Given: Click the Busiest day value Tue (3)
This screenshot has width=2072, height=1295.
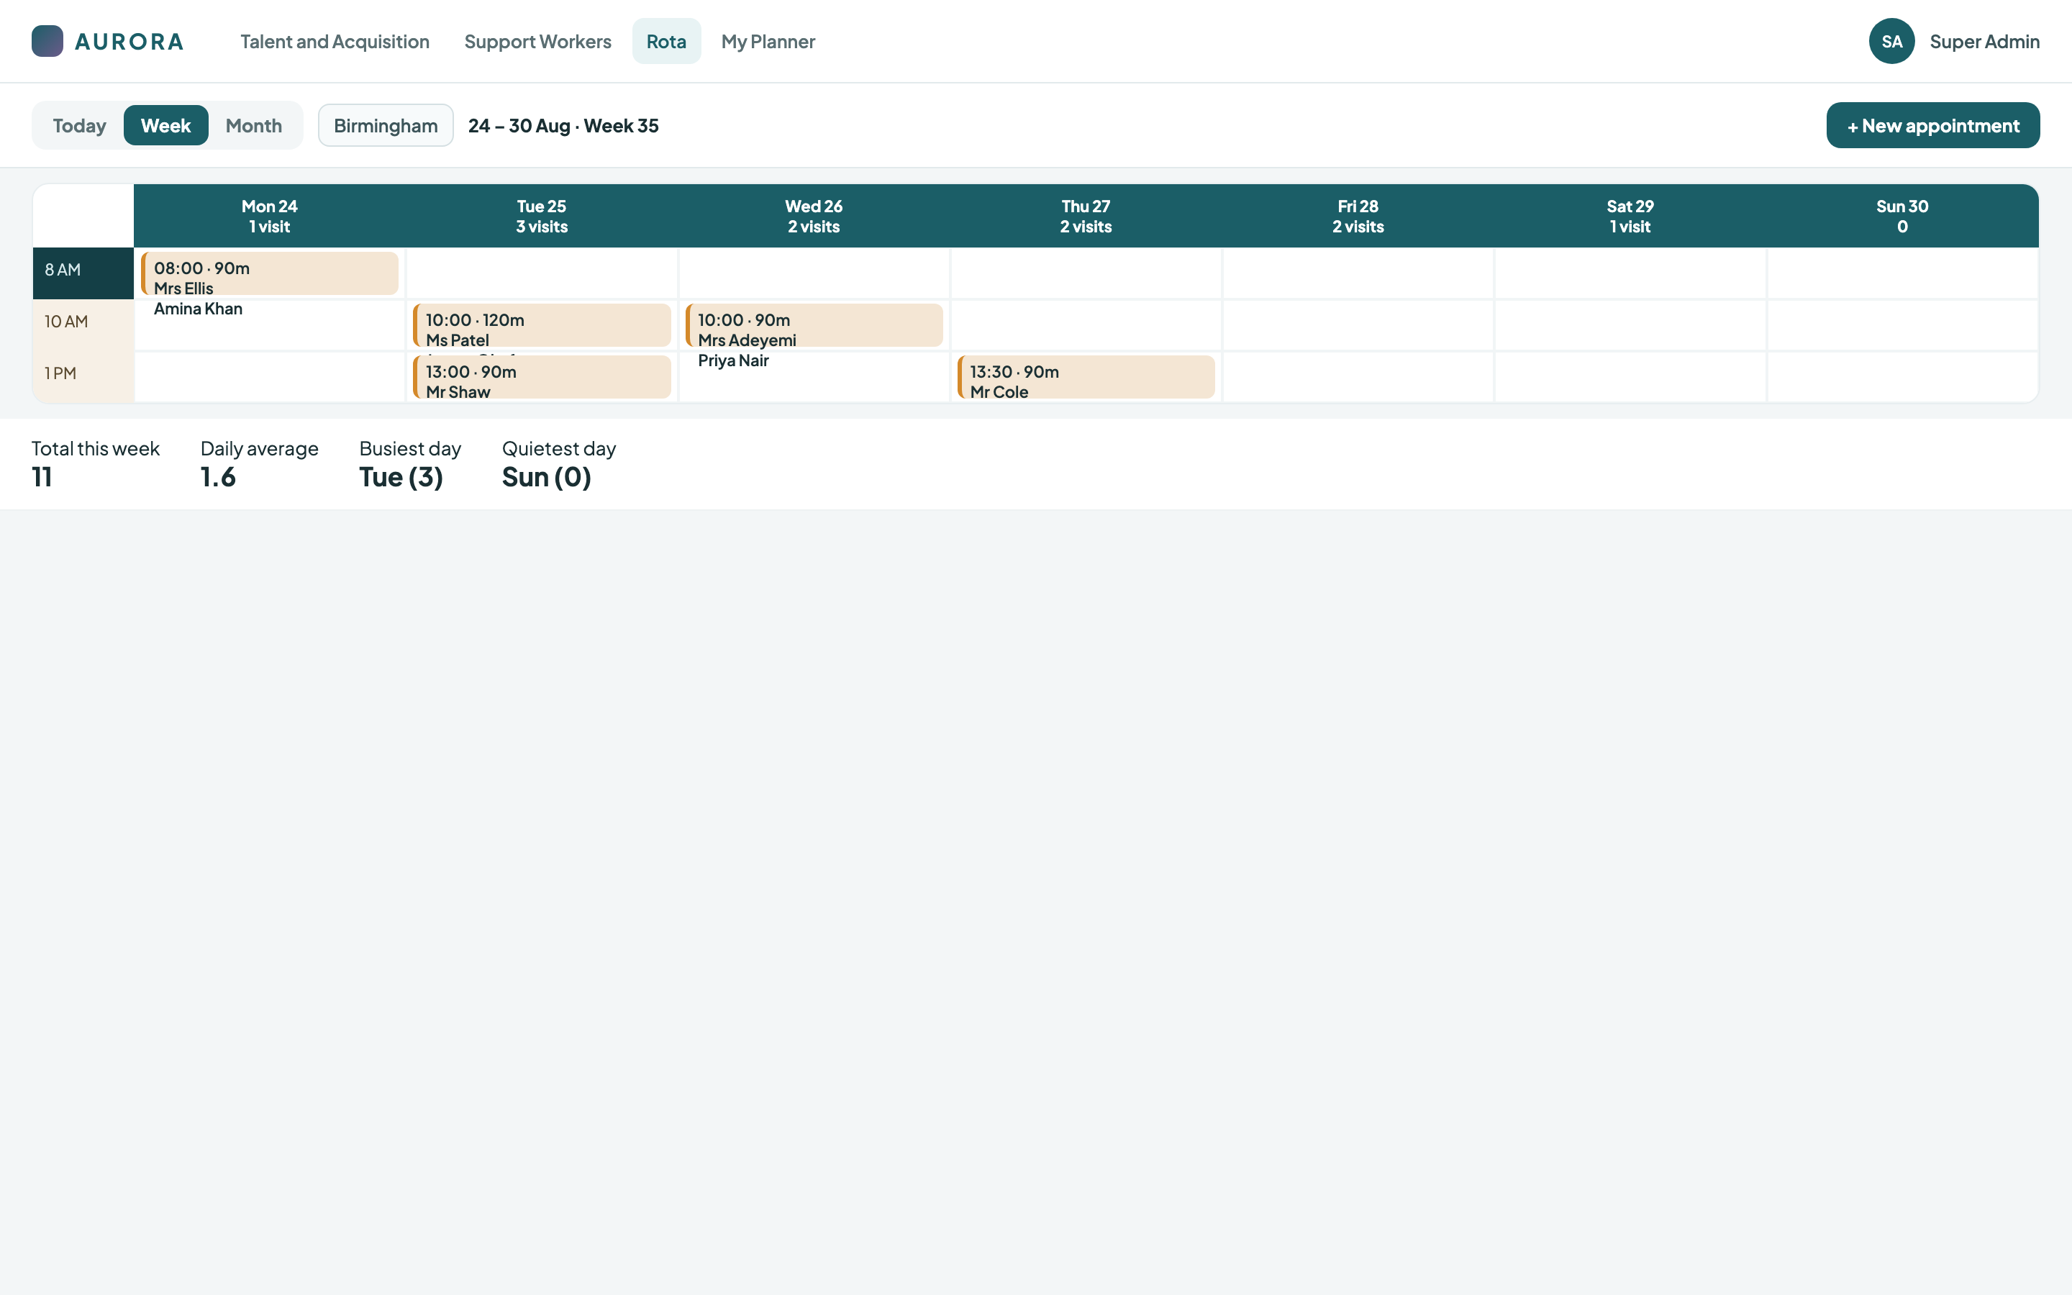Looking at the screenshot, I should pos(401,477).
